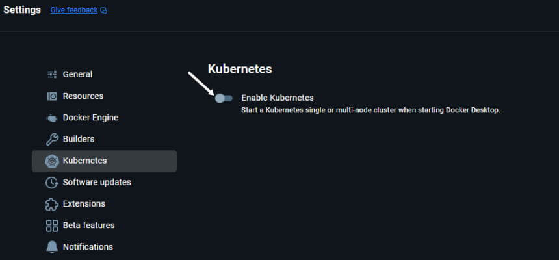Viewport: 559px width, 260px height.
Task: Click the Extensions puzzle piece icon
Action: [x=52, y=204]
